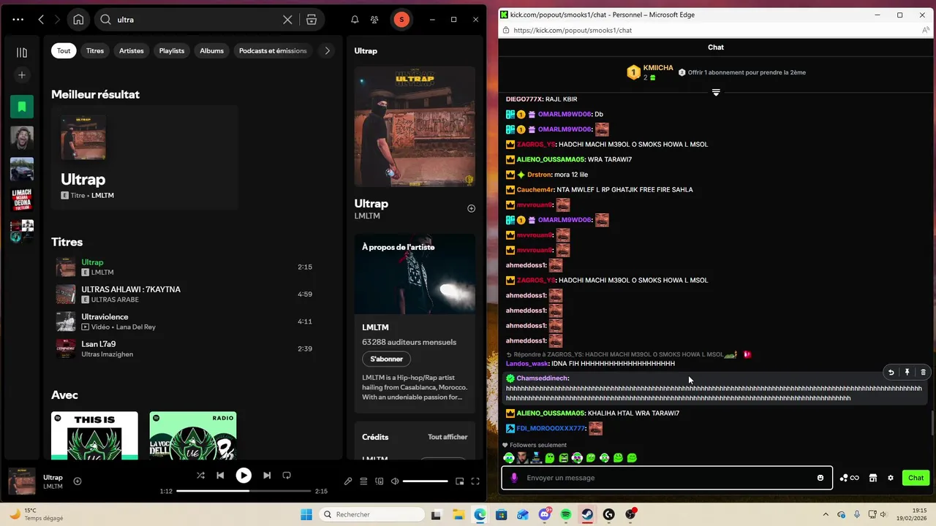The image size is (936, 526).
Task: Collapse the Kick leaderboard with the arrow
Action: coord(716,92)
